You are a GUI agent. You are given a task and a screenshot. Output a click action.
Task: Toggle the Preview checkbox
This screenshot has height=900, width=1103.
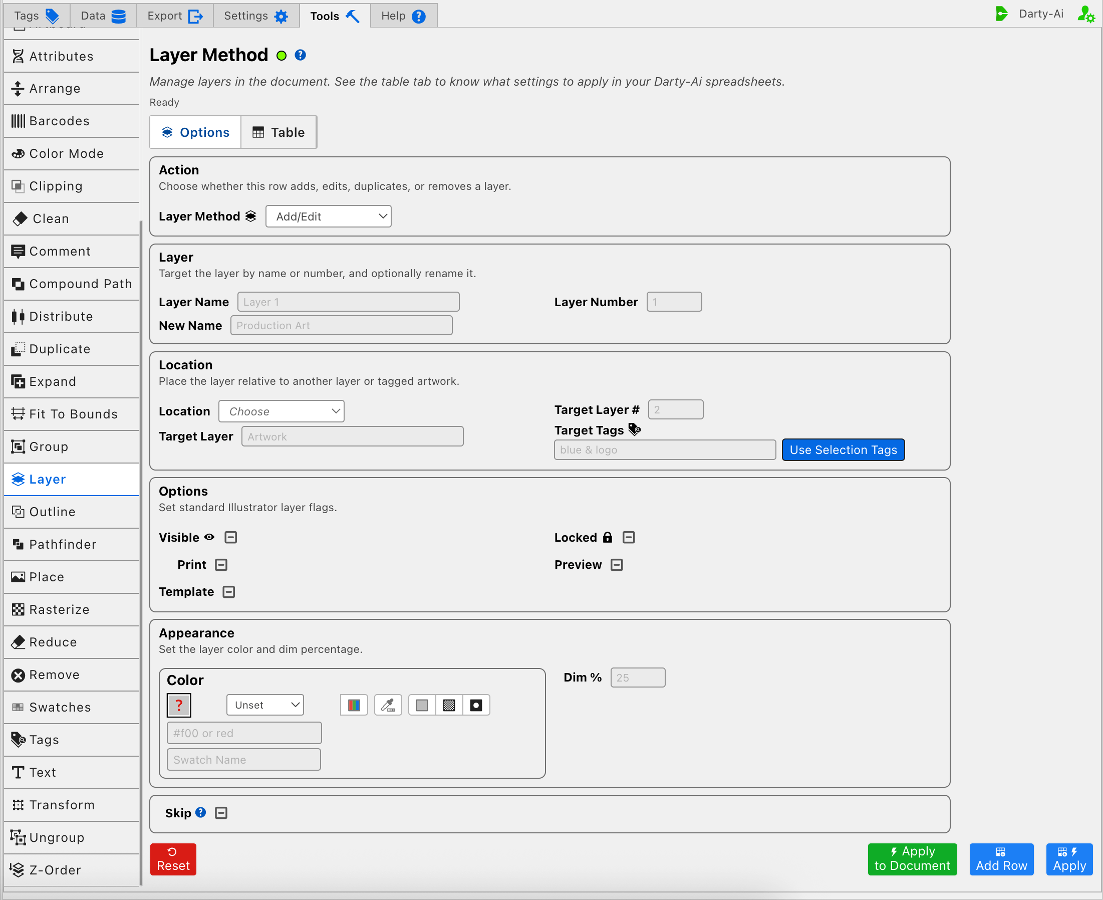click(617, 565)
